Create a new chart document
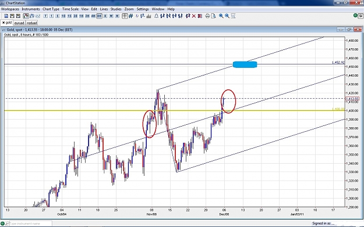Viewport: 364px width, 227px height. coord(6,16)
